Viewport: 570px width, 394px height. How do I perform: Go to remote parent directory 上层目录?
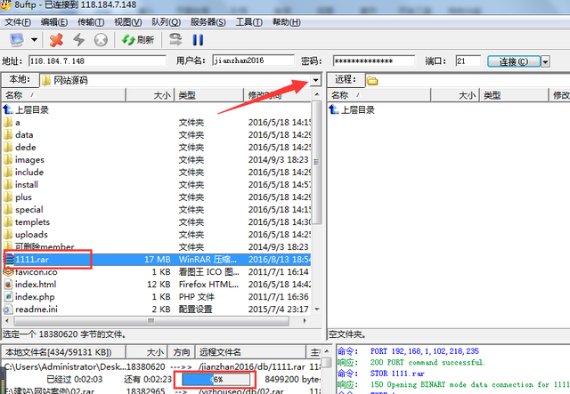[355, 109]
